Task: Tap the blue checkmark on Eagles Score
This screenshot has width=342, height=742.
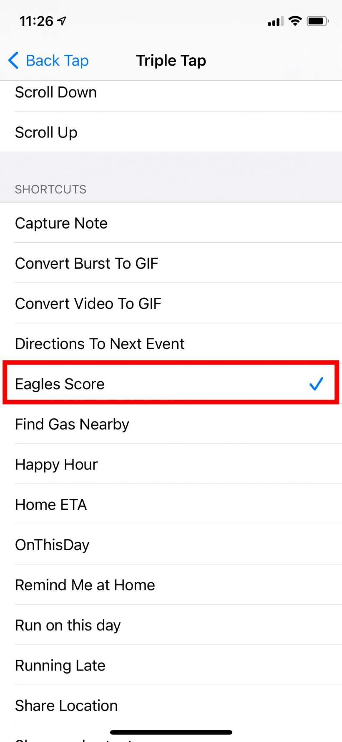Action: 316,384
